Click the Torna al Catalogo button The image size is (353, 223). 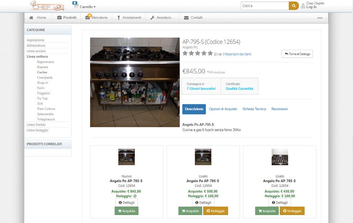[297, 54]
